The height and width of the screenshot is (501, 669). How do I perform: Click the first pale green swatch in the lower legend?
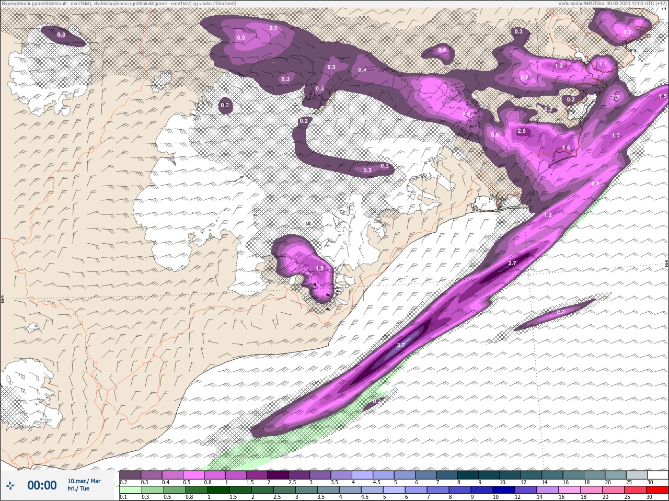point(130,491)
